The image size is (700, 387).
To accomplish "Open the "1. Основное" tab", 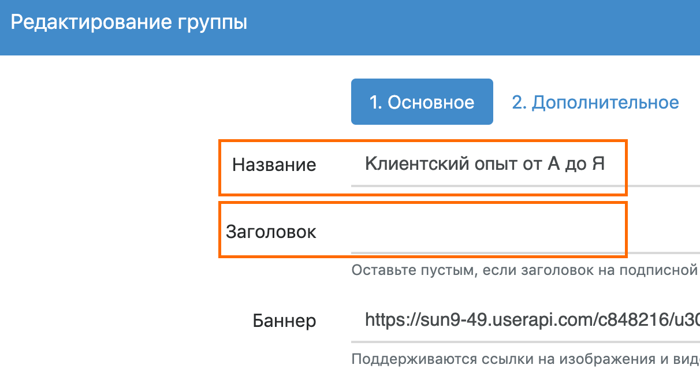I will pyautogui.click(x=422, y=102).
